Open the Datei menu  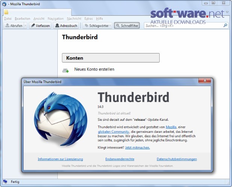click(x=8, y=19)
